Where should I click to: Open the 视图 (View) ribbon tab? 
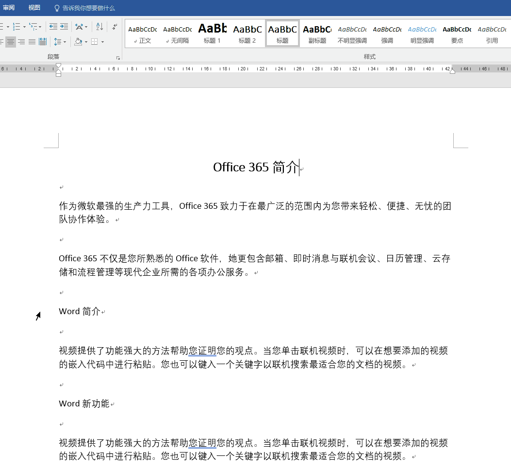click(x=34, y=8)
